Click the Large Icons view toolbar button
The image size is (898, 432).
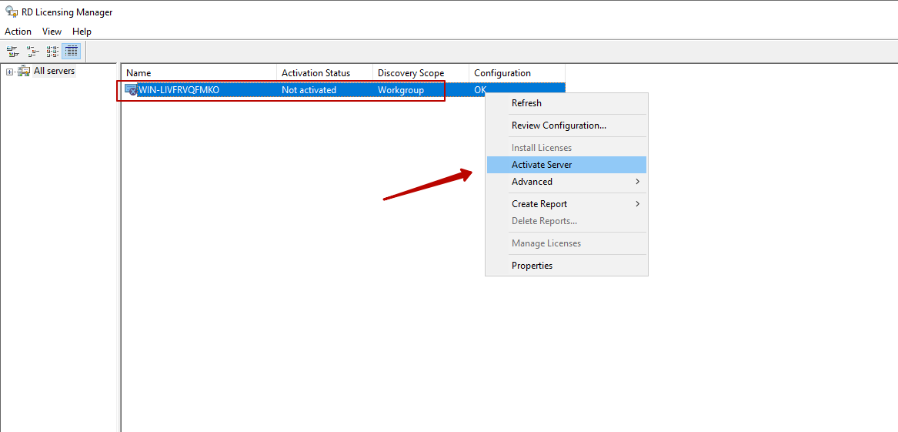pos(12,52)
